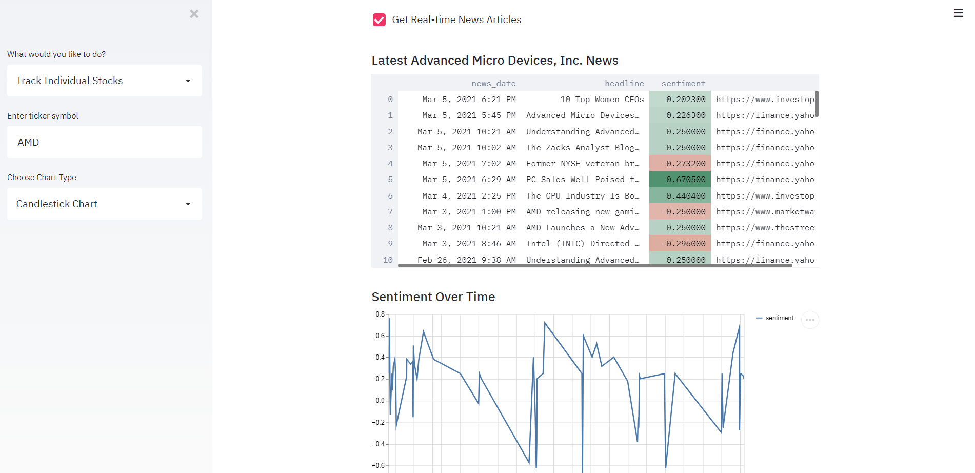The width and height of the screenshot is (975, 473).
Task: Click the investopedia URL cell in row 6
Action: pyautogui.click(x=763, y=196)
